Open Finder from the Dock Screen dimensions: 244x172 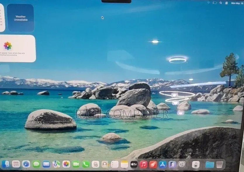[6, 164]
